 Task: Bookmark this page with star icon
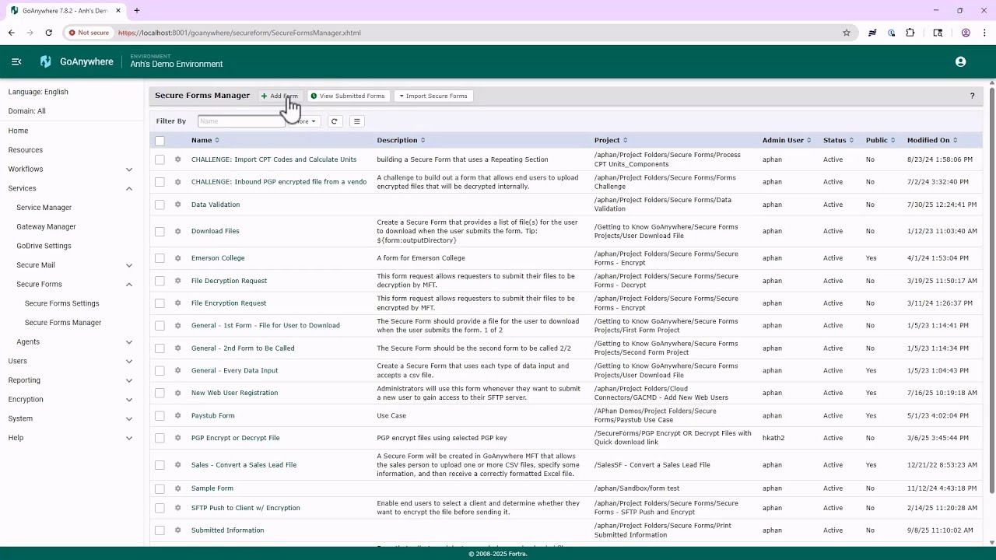(x=847, y=33)
